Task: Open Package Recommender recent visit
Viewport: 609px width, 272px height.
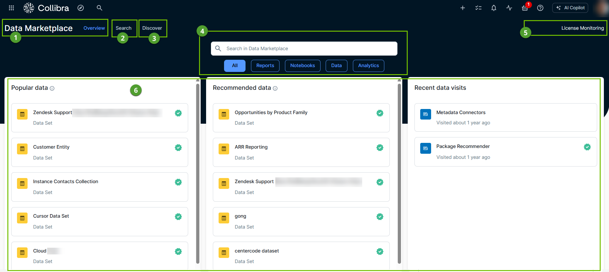Action: pos(505,152)
